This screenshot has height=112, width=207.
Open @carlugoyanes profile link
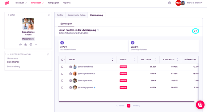(85, 88)
